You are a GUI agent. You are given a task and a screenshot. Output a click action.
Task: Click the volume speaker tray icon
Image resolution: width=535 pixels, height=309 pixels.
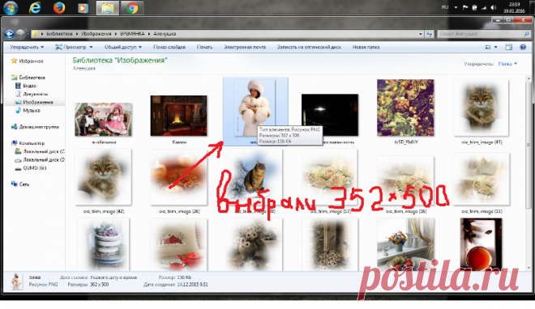click(494, 7)
